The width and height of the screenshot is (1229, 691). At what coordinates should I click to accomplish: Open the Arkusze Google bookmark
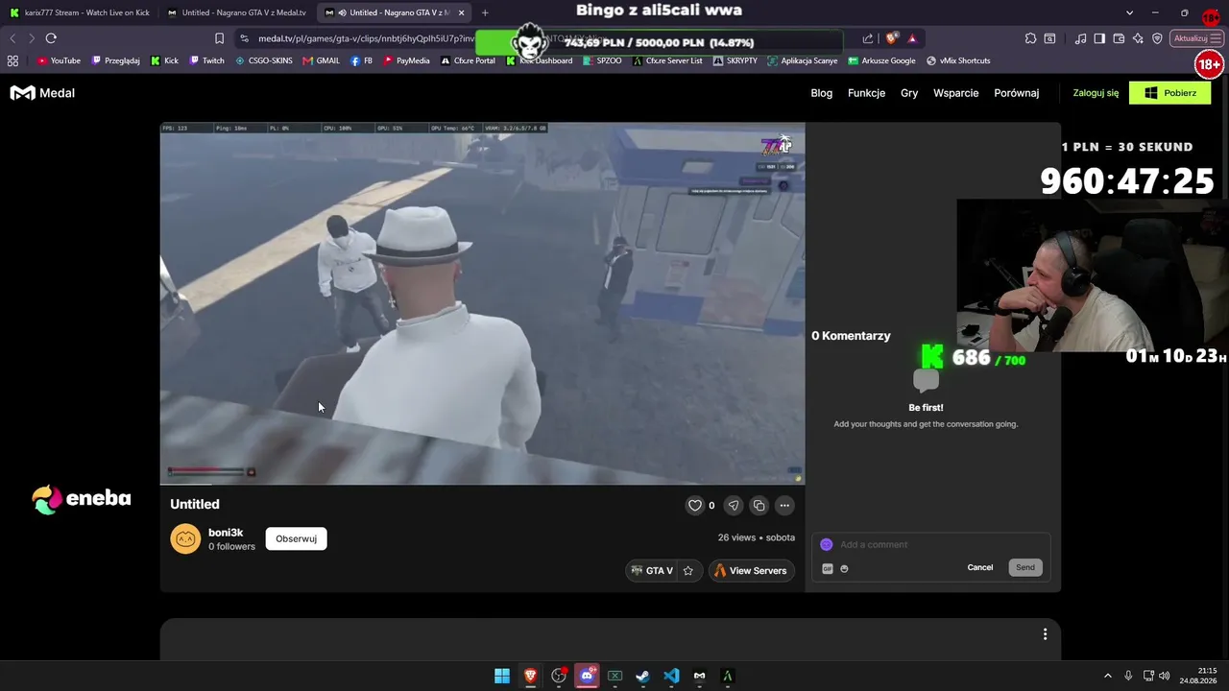click(881, 60)
